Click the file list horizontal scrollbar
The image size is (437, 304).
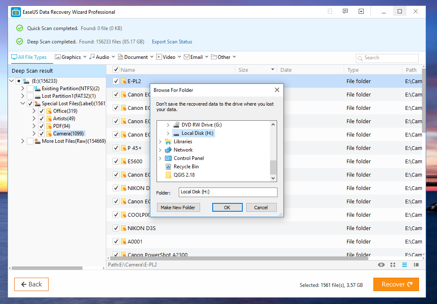(x=239, y=258)
